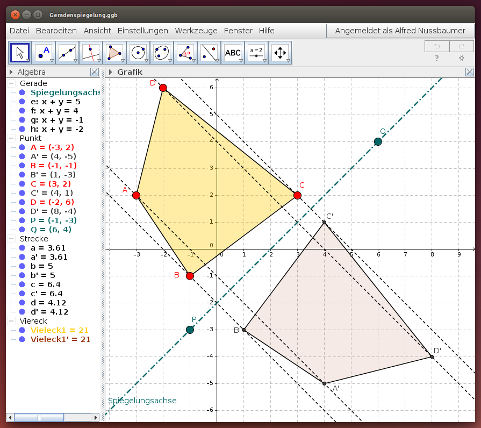Toggle visibility of Vieleck1' = 21
481x428 pixels.
pyautogui.click(x=22, y=339)
